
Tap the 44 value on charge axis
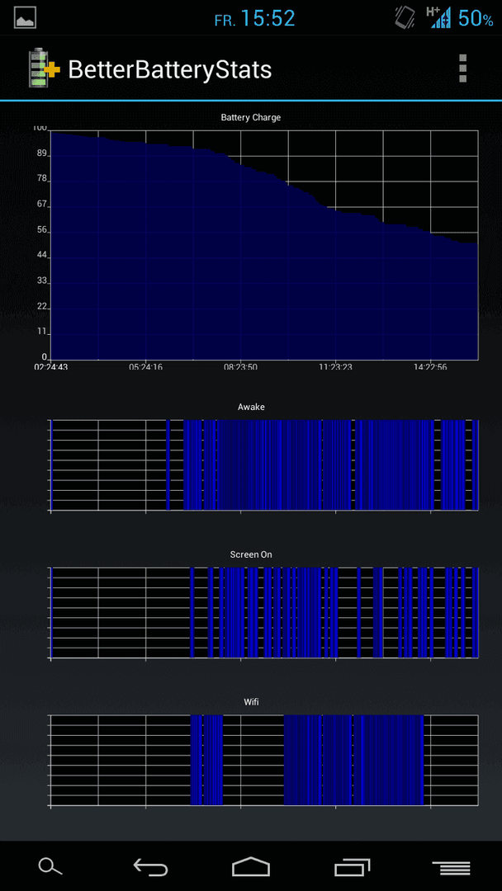[42, 257]
